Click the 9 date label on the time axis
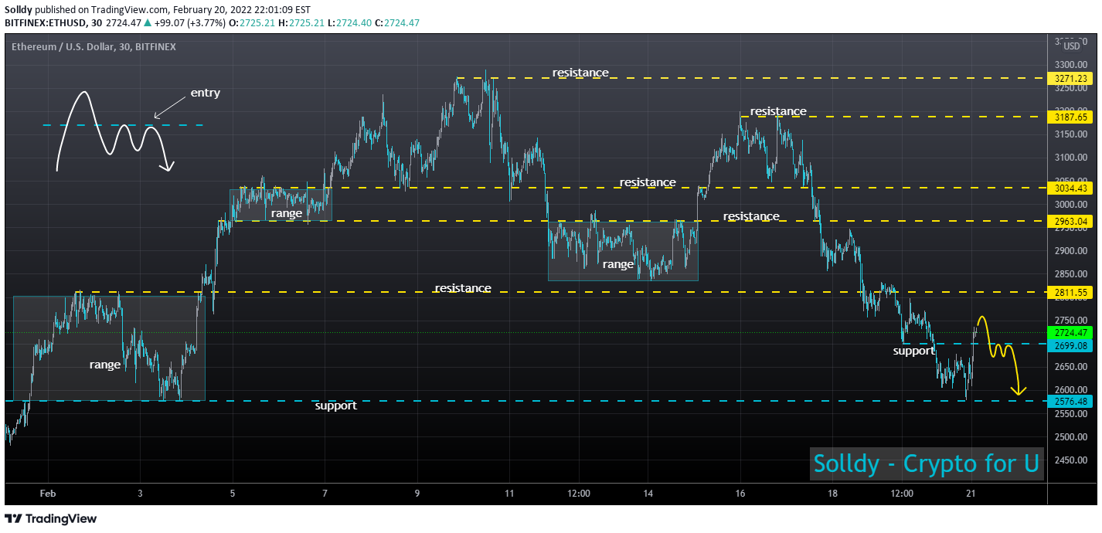1102x533 pixels. [417, 493]
